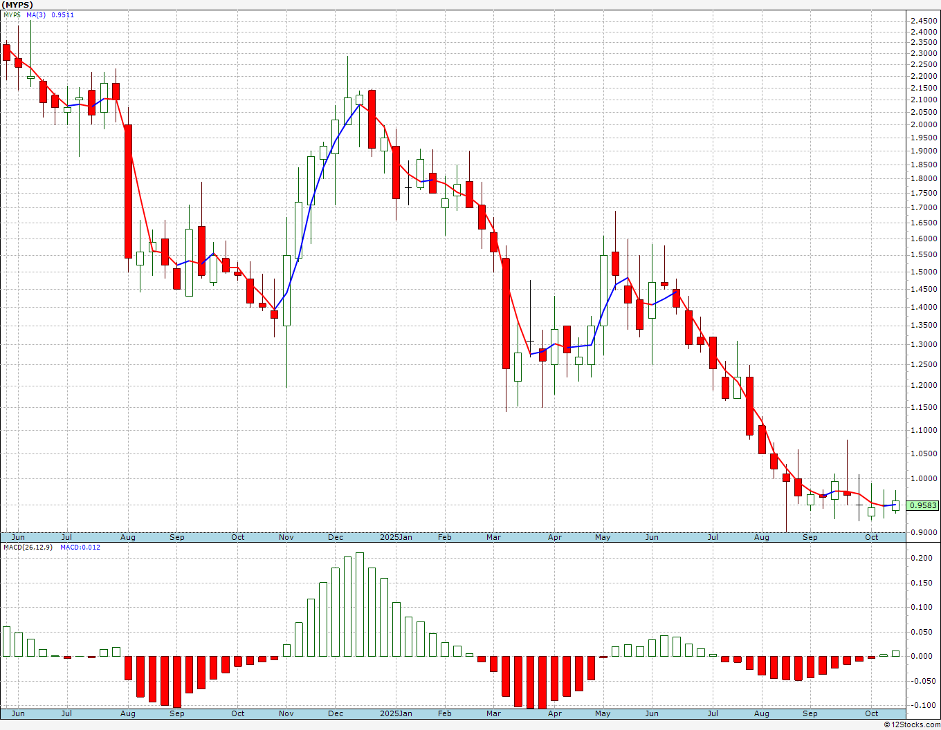The width and height of the screenshot is (941, 730).
Task: Select Nov on the MACD panel time axis
Action: coord(286,713)
